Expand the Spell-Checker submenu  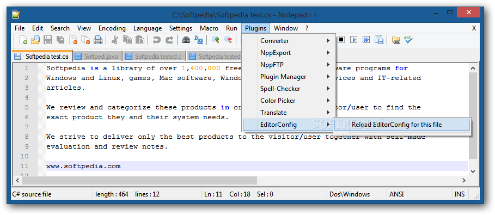pos(289,89)
